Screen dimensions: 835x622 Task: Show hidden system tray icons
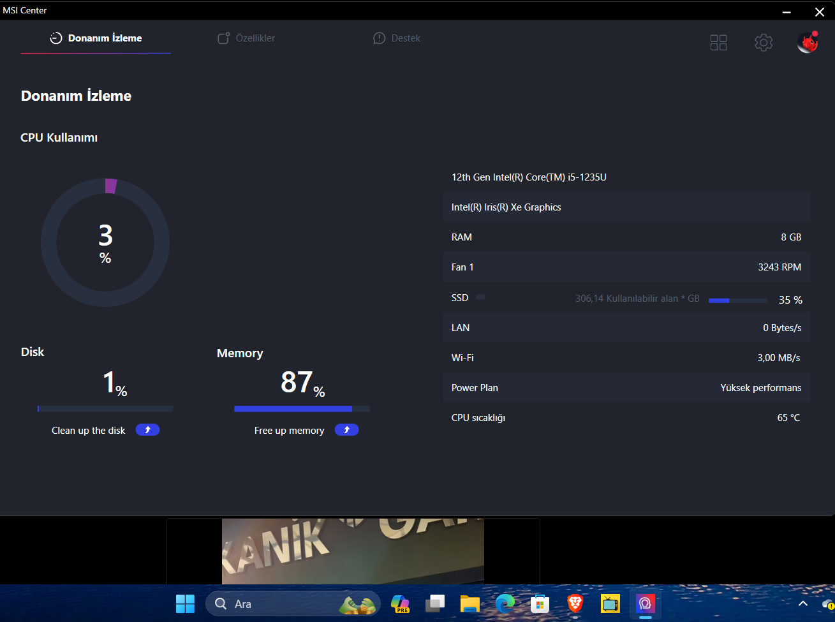point(803,603)
